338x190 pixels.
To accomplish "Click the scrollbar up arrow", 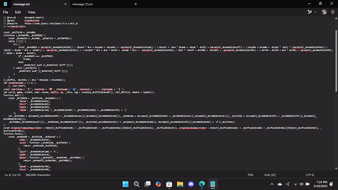I will (336, 18).
